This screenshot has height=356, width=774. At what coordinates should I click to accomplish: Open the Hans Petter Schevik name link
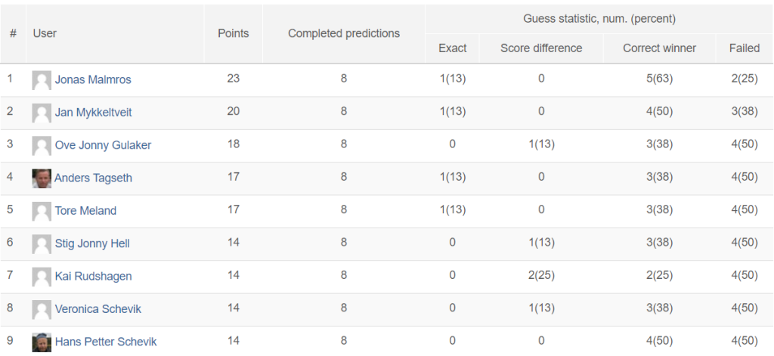coord(106,342)
